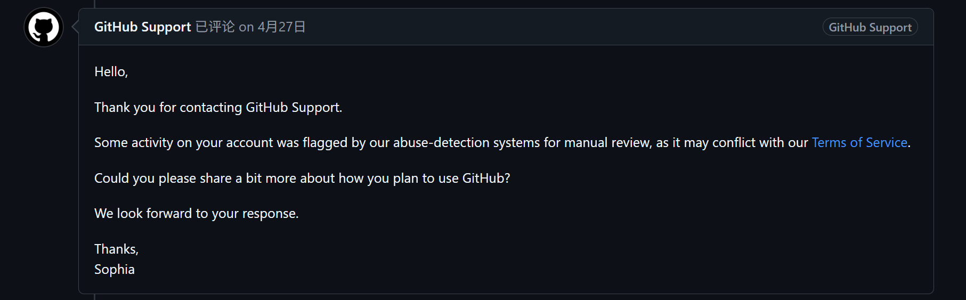Click the comment pointer arrow beside the avatar
This screenshot has width=966, height=300.
75,27
